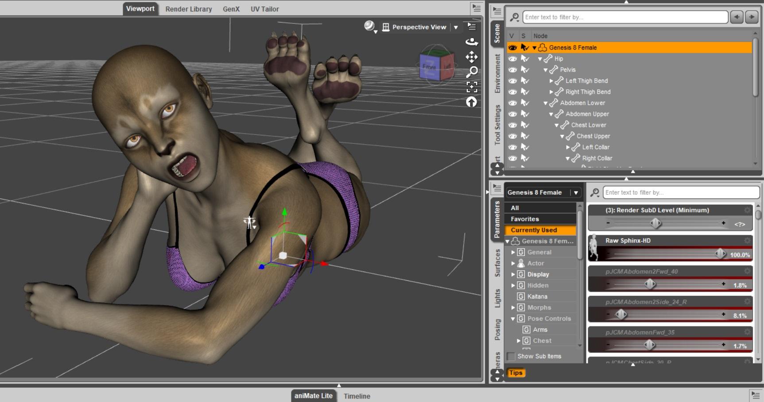The width and height of the screenshot is (764, 402).
Task: Switch to the Timeline tab
Action: (x=357, y=396)
